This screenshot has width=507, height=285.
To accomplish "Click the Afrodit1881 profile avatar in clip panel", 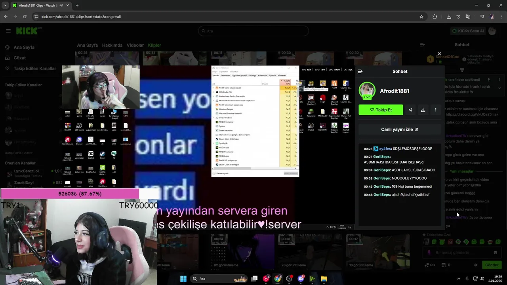I will 367,91.
